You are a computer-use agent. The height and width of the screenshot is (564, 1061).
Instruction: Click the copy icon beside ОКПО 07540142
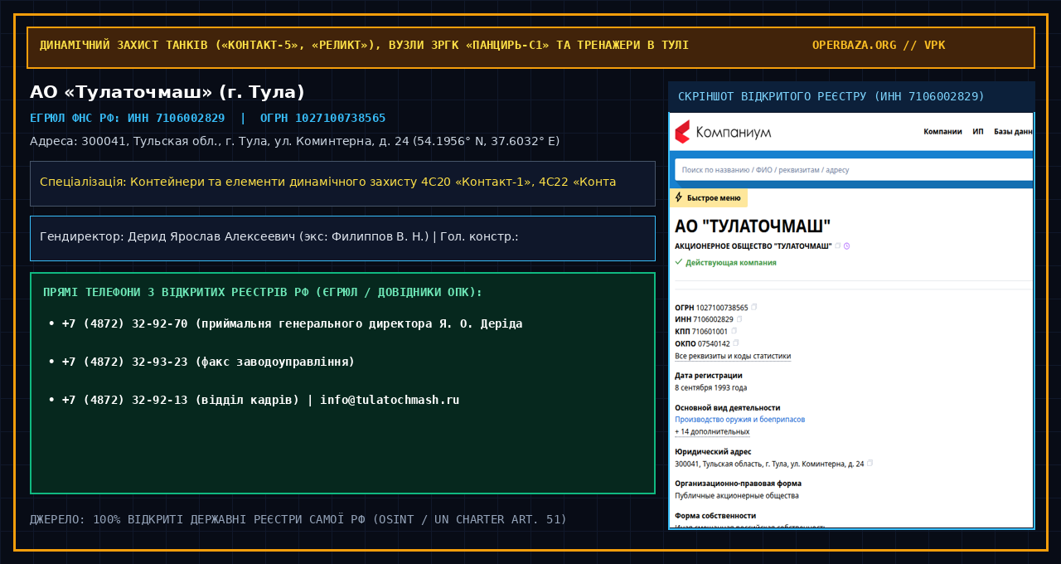click(736, 343)
